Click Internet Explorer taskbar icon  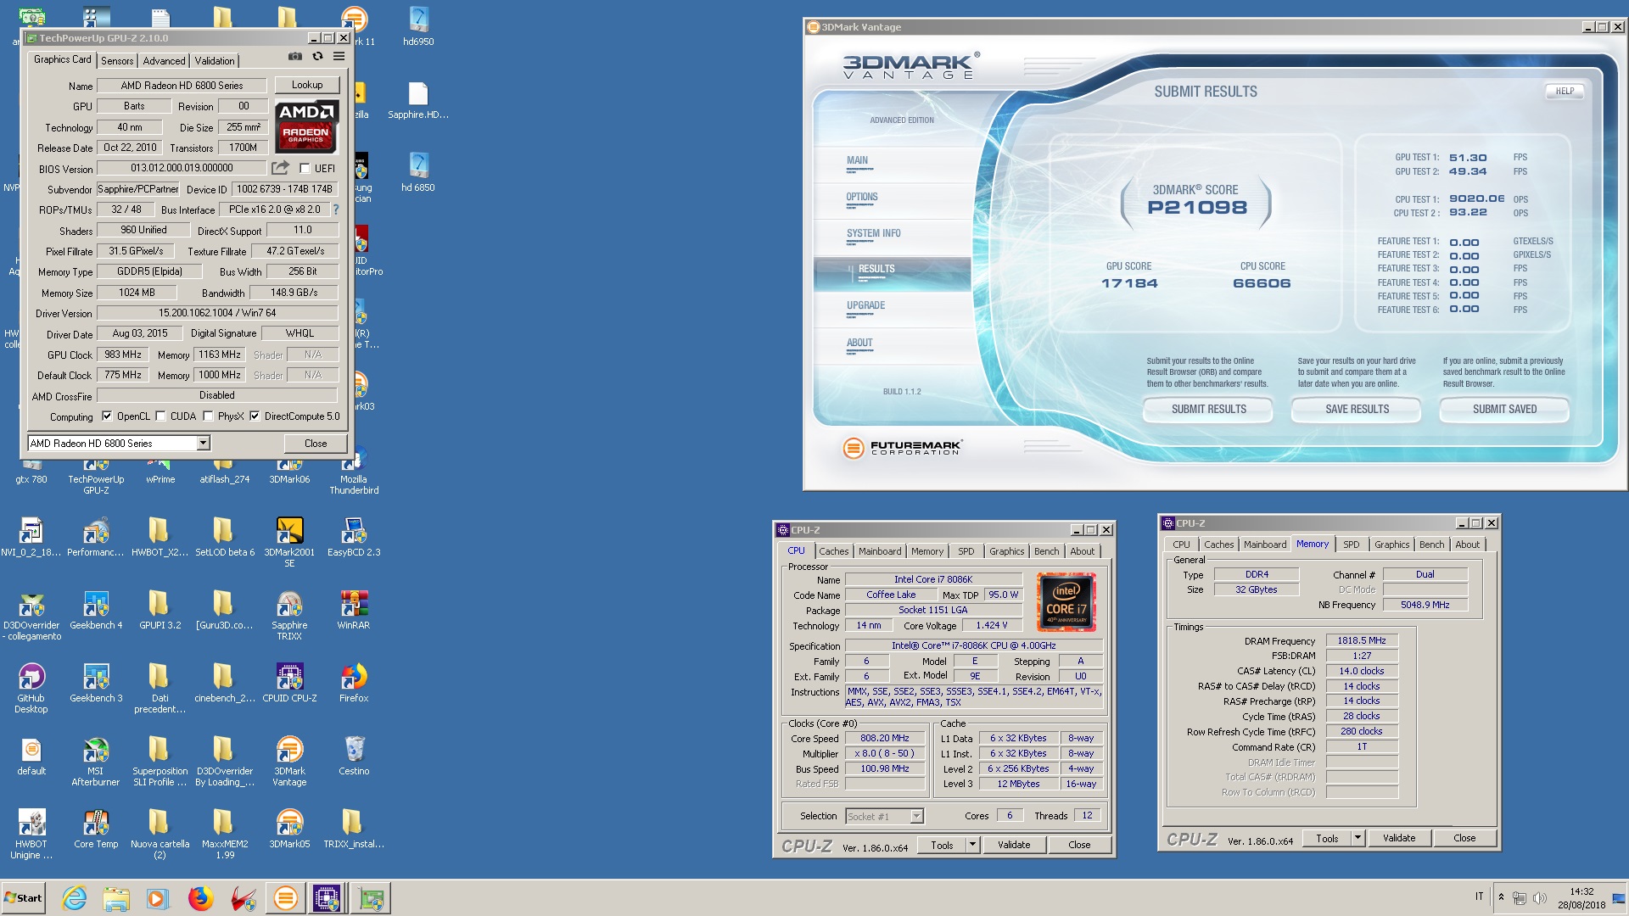point(75,898)
